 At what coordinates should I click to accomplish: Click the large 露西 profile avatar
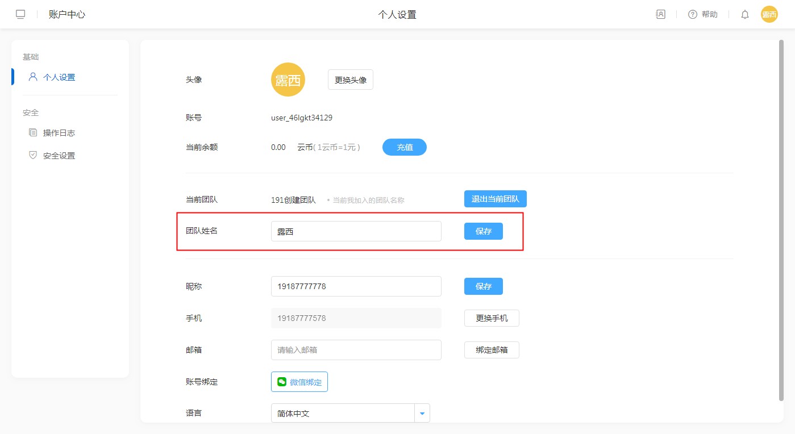288,80
